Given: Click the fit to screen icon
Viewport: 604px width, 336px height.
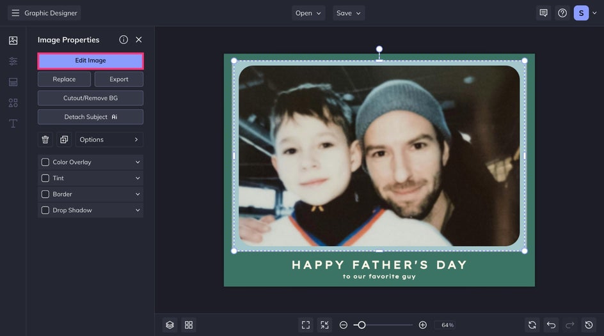Looking at the screenshot, I should click(306, 325).
